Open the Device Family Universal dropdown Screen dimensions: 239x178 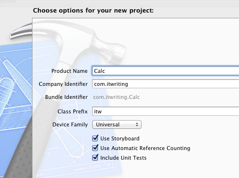click(117, 124)
